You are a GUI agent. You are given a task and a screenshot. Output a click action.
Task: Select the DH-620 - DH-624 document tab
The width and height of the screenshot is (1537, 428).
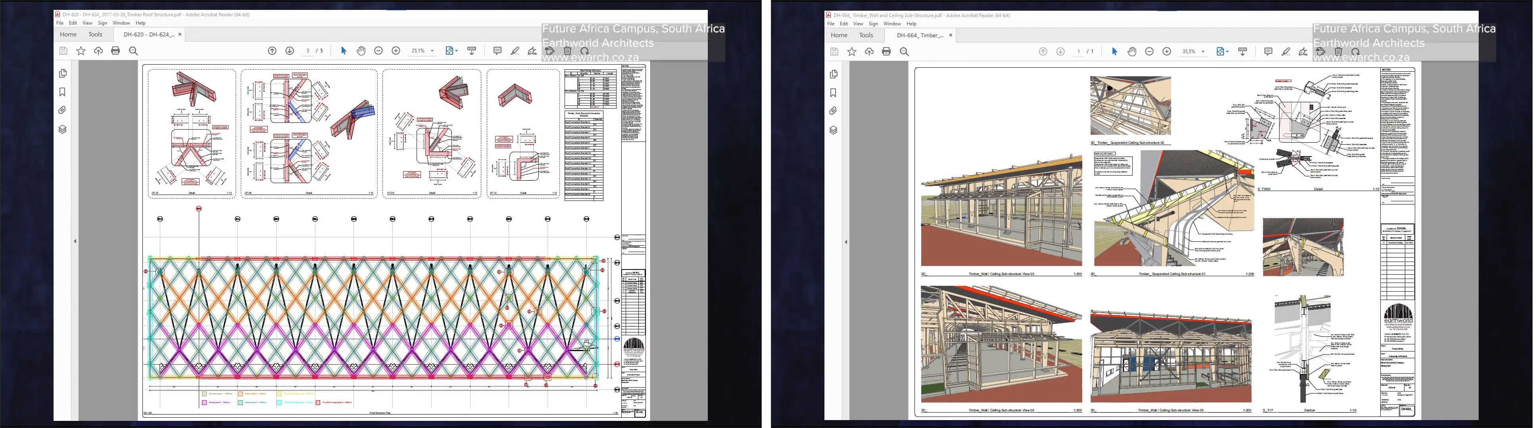(148, 34)
